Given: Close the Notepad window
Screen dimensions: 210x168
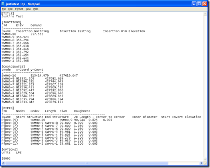Looking at the screenshot, I should 204,4.
